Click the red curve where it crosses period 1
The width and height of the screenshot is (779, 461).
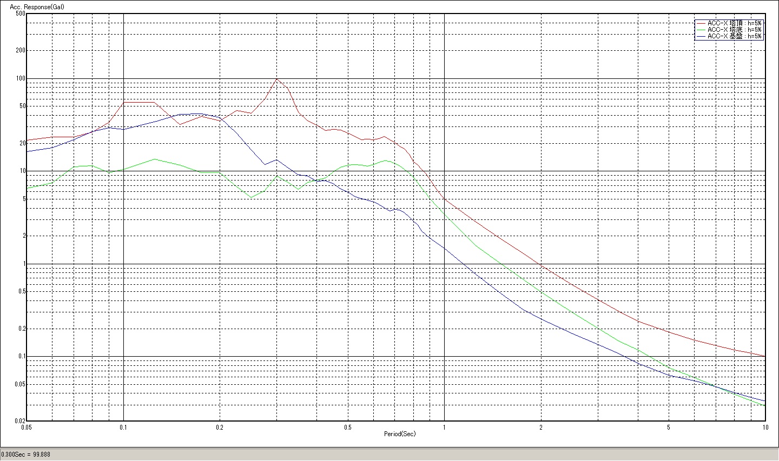(x=444, y=199)
